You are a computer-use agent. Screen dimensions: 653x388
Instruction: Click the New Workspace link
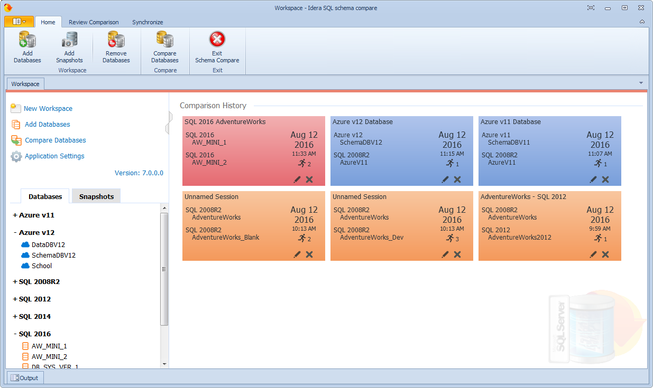point(48,108)
